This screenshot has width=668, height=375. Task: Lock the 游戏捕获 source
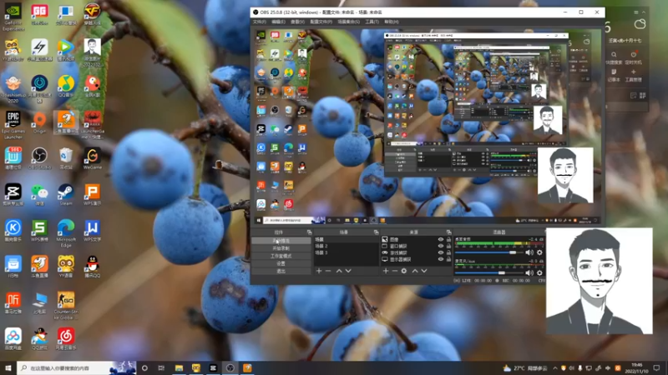pos(448,252)
